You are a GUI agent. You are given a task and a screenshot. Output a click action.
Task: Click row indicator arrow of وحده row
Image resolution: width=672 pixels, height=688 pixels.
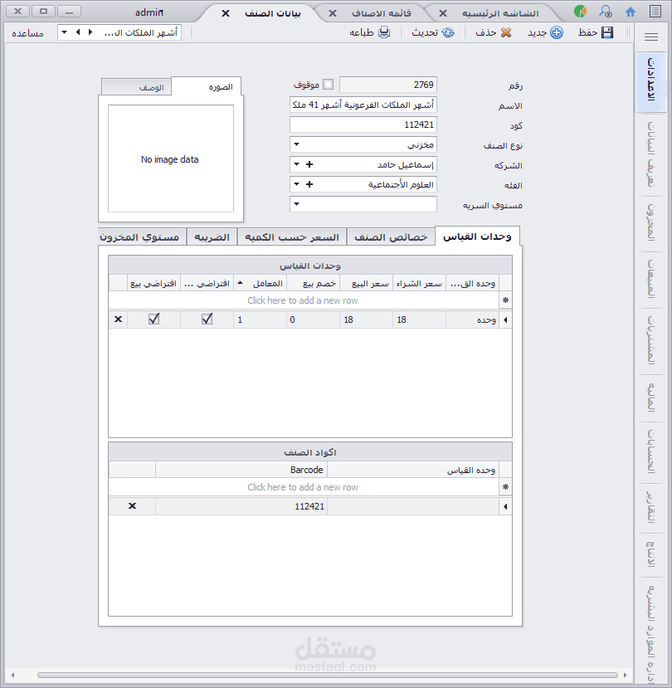click(505, 320)
